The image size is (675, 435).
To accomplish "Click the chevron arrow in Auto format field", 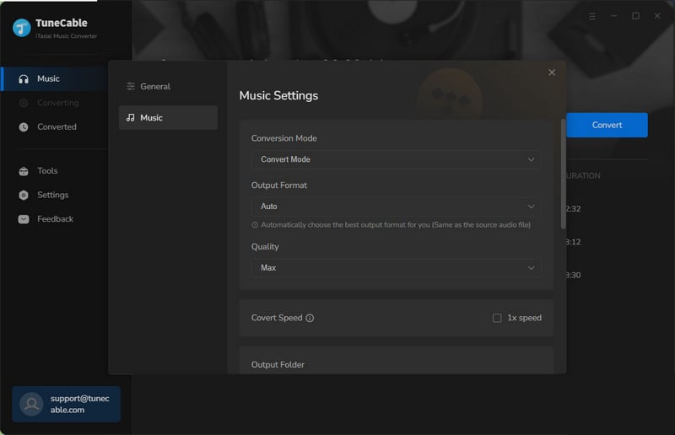I will coord(532,207).
